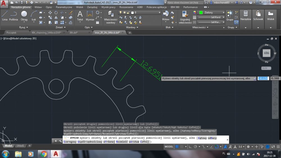281x158 pixels.
Task: Click the keyword search input field
Action: click(x=184, y=2)
